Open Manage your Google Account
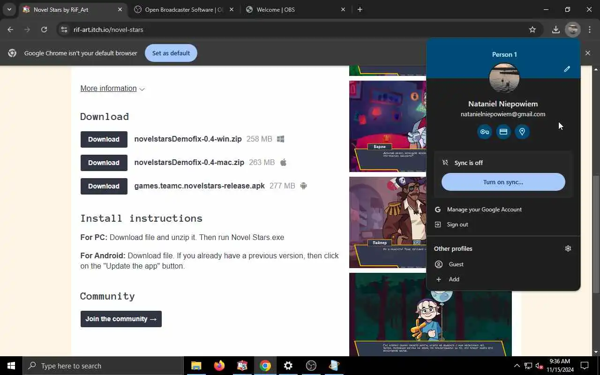 tap(503, 210)
